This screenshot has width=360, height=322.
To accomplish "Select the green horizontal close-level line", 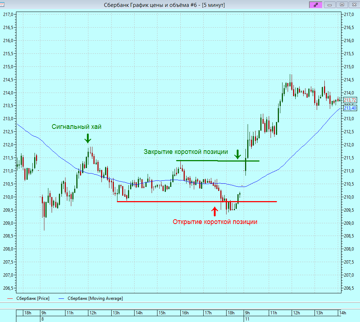I will pyautogui.click(x=218, y=161).
